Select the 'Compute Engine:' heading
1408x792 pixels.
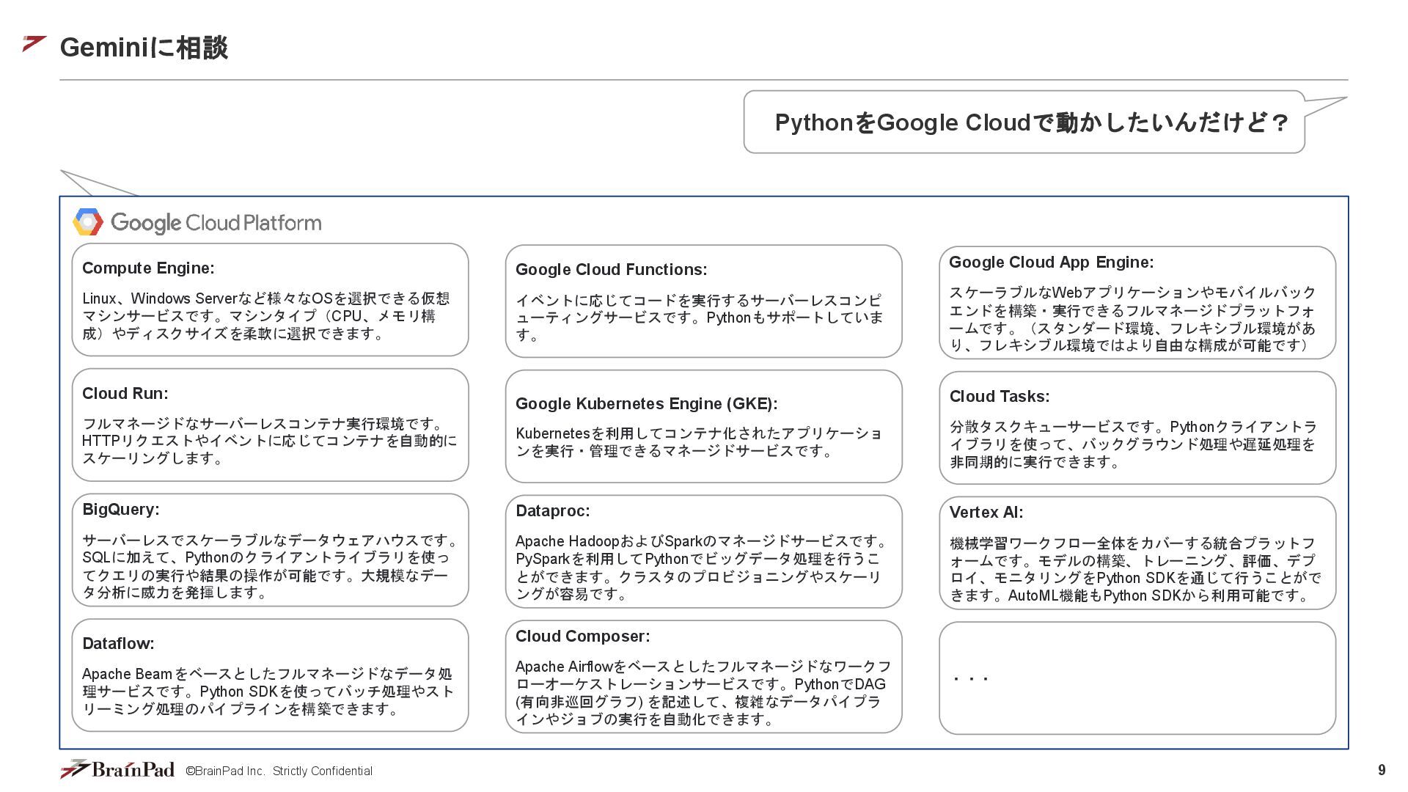[148, 268]
